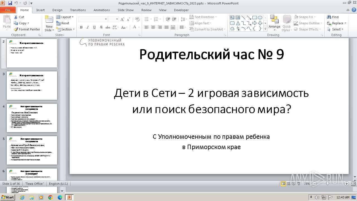Click the Undo button
Screen dimensions: 357x201
(16, 3)
